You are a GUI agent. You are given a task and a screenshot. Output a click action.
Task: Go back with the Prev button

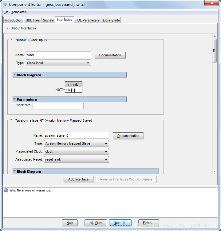click(x=96, y=223)
